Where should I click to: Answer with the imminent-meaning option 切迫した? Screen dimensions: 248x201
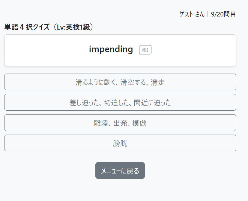pos(120,102)
